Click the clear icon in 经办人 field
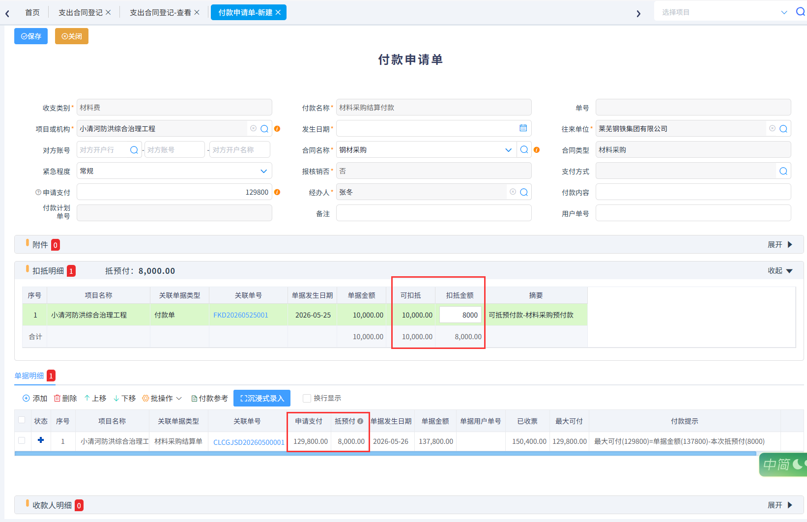Image resolution: width=807 pixels, height=522 pixels. (x=513, y=192)
